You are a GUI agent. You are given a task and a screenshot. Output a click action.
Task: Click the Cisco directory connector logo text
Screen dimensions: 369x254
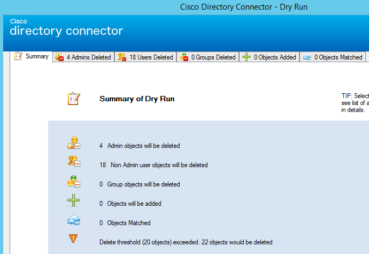[x=66, y=27]
